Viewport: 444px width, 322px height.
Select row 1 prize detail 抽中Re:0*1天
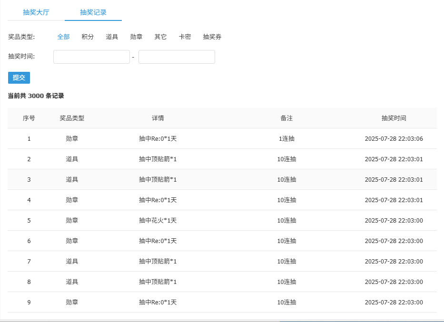point(158,138)
